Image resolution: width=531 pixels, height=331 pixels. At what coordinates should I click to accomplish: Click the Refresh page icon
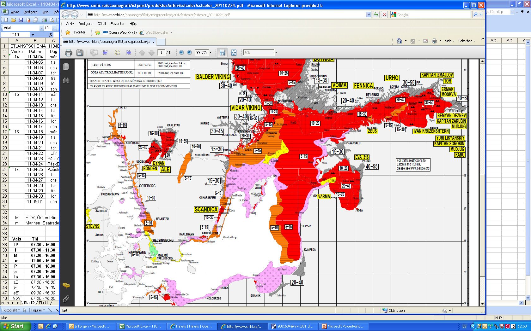pyautogui.click(x=376, y=15)
